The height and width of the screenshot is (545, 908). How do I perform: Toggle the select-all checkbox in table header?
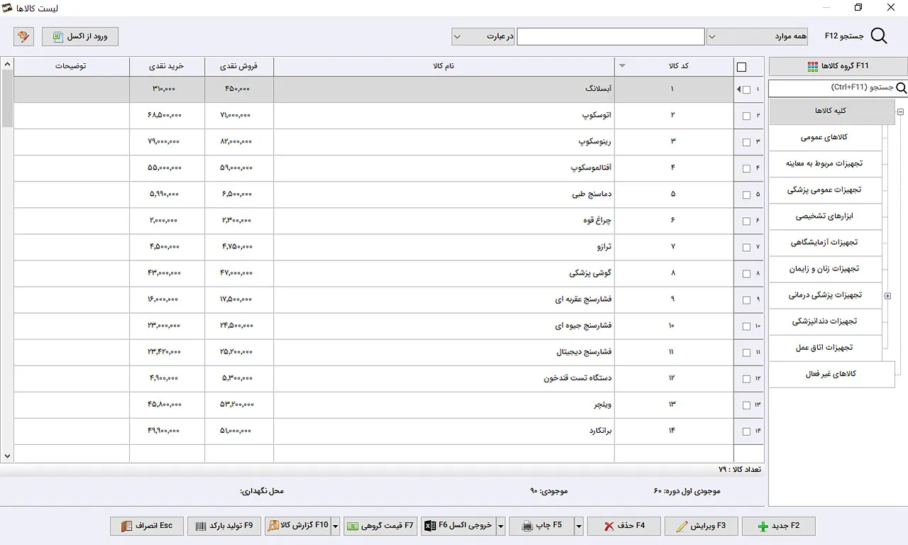click(x=742, y=67)
